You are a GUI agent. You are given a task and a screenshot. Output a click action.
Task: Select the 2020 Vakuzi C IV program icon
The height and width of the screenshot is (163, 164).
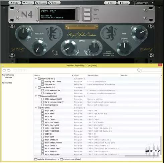click(43, 90)
